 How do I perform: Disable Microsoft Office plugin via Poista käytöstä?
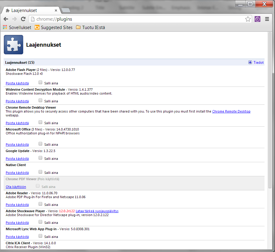[17, 145]
